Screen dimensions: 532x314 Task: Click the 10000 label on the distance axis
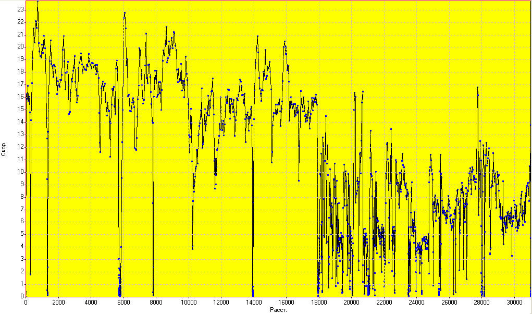189,303
